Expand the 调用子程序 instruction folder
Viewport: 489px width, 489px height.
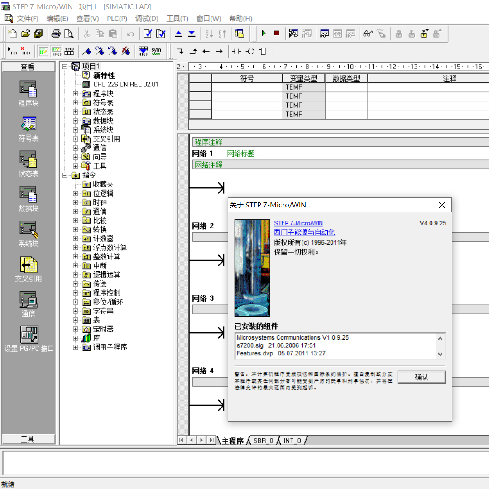point(76,347)
